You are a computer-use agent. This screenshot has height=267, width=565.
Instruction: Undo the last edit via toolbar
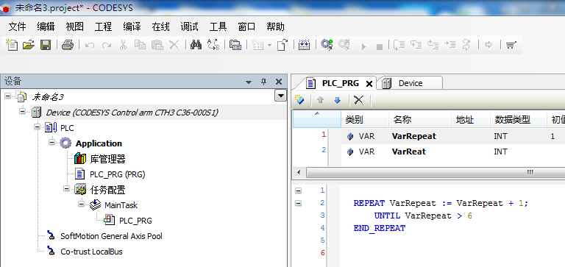coord(90,45)
